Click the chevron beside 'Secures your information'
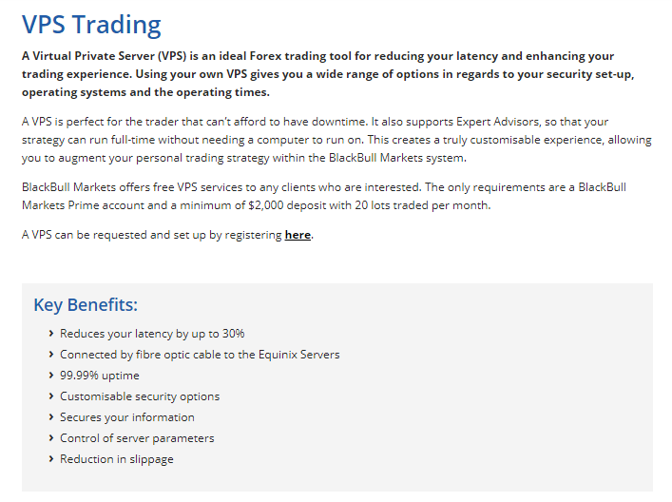This screenshot has height=502, width=672. click(x=50, y=417)
